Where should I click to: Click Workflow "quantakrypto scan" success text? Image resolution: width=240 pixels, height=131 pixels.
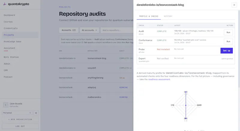coord(190,40)
